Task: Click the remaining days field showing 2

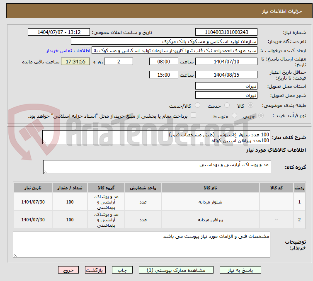Action: pyautogui.click(x=119, y=61)
